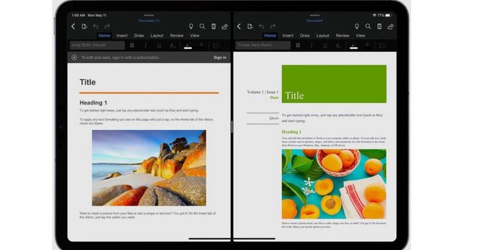Screen dimensions: 478x250
Task: Share the document from right window
Action: coord(391,27)
